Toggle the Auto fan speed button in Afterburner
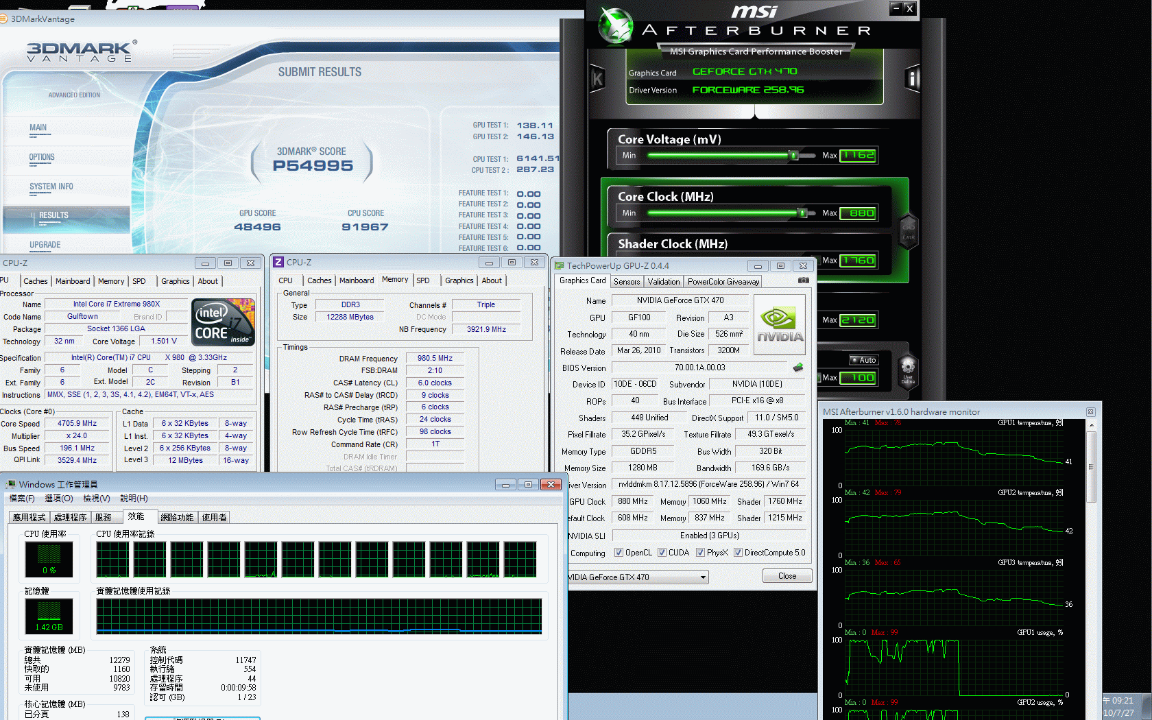The image size is (1152, 720). [x=863, y=360]
